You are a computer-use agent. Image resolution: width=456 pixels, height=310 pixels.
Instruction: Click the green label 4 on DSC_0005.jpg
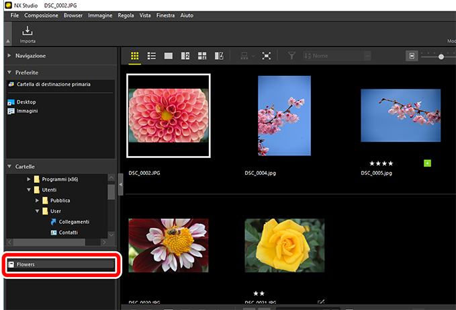pyautogui.click(x=427, y=163)
